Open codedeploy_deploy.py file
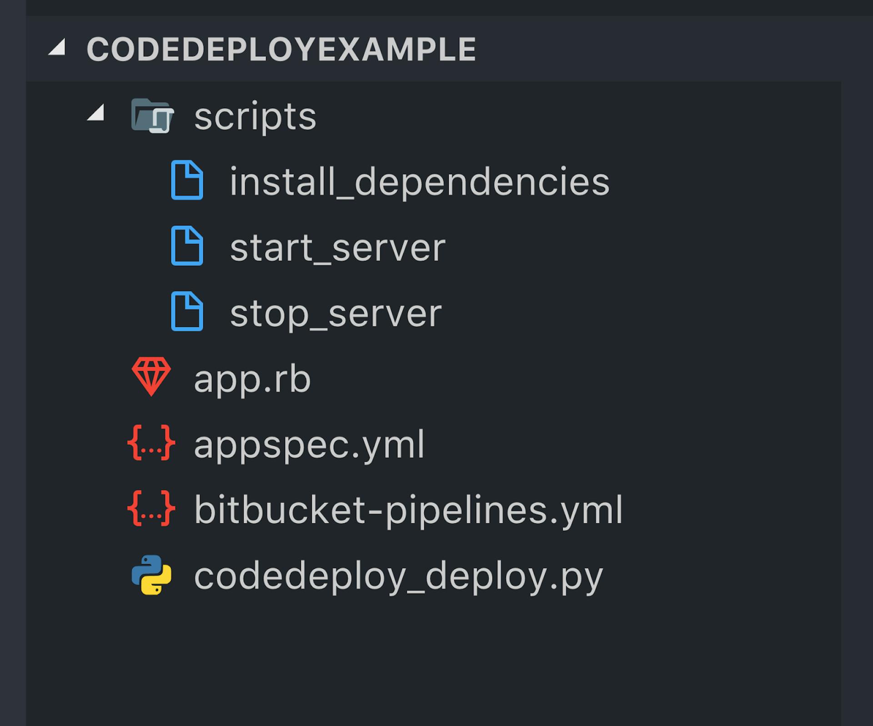 [x=398, y=576]
